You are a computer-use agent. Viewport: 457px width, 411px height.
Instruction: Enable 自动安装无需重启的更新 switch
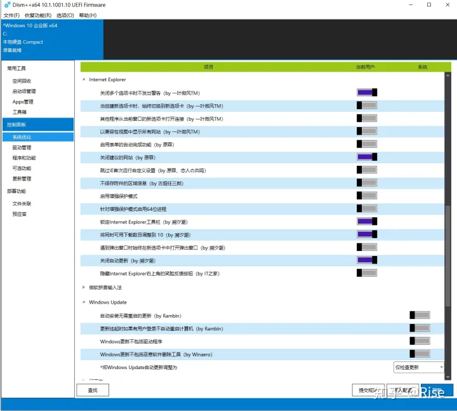pyautogui.click(x=420, y=315)
